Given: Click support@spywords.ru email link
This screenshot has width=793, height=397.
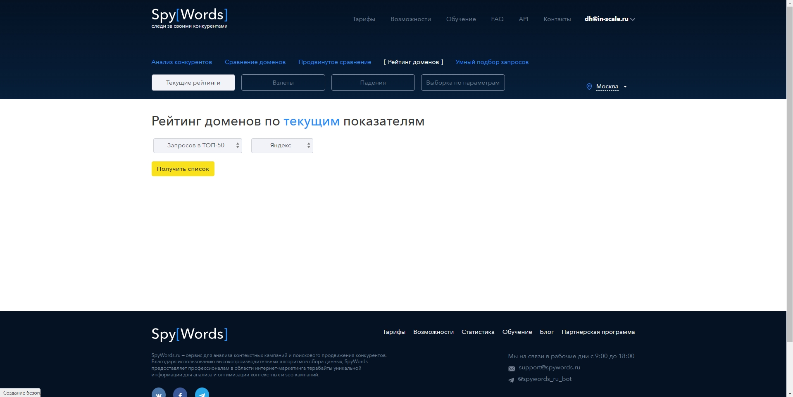Looking at the screenshot, I should click(x=549, y=367).
